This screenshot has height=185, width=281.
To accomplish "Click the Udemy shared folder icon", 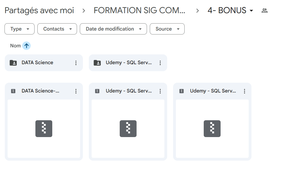I will pyautogui.click(x=97, y=63).
